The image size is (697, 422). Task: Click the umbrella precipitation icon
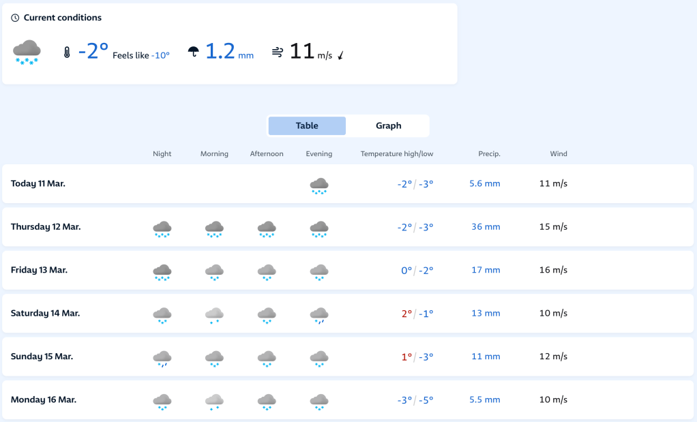[x=194, y=52]
